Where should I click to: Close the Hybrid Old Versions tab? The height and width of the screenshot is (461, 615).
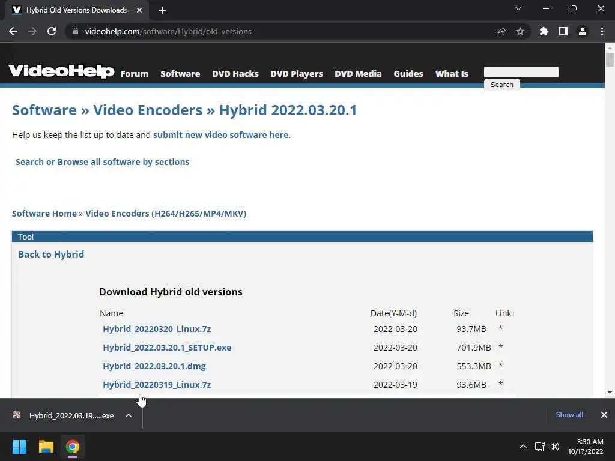[x=139, y=10]
